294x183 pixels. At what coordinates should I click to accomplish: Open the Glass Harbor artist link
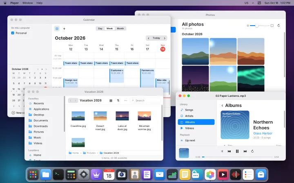tap(263, 133)
